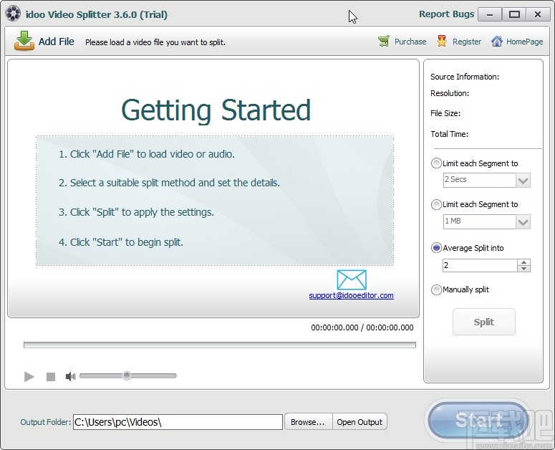
Task: Open the 1 MB dropdown
Action: [x=523, y=221]
